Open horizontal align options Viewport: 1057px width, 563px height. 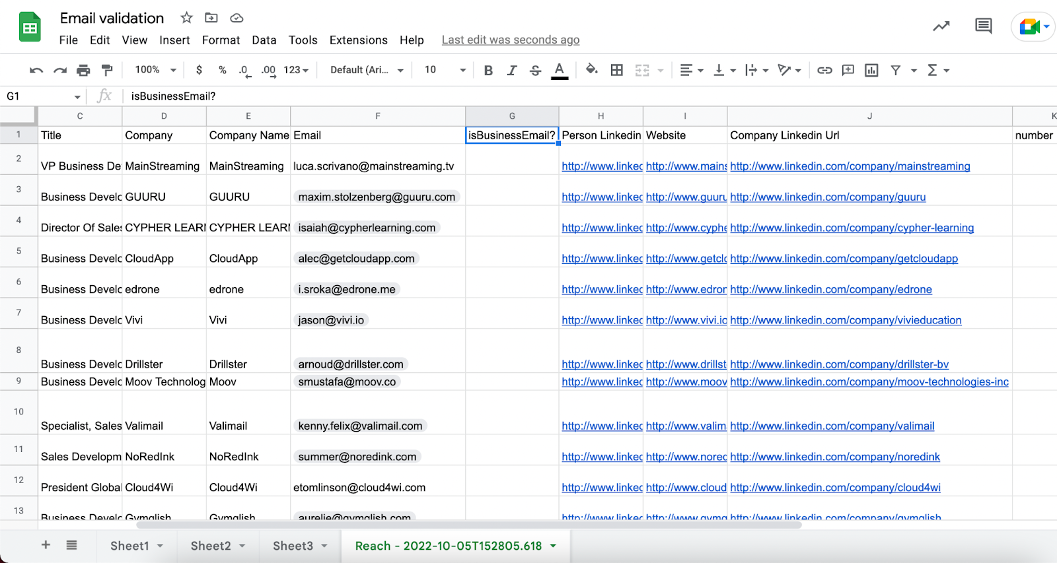coord(692,70)
